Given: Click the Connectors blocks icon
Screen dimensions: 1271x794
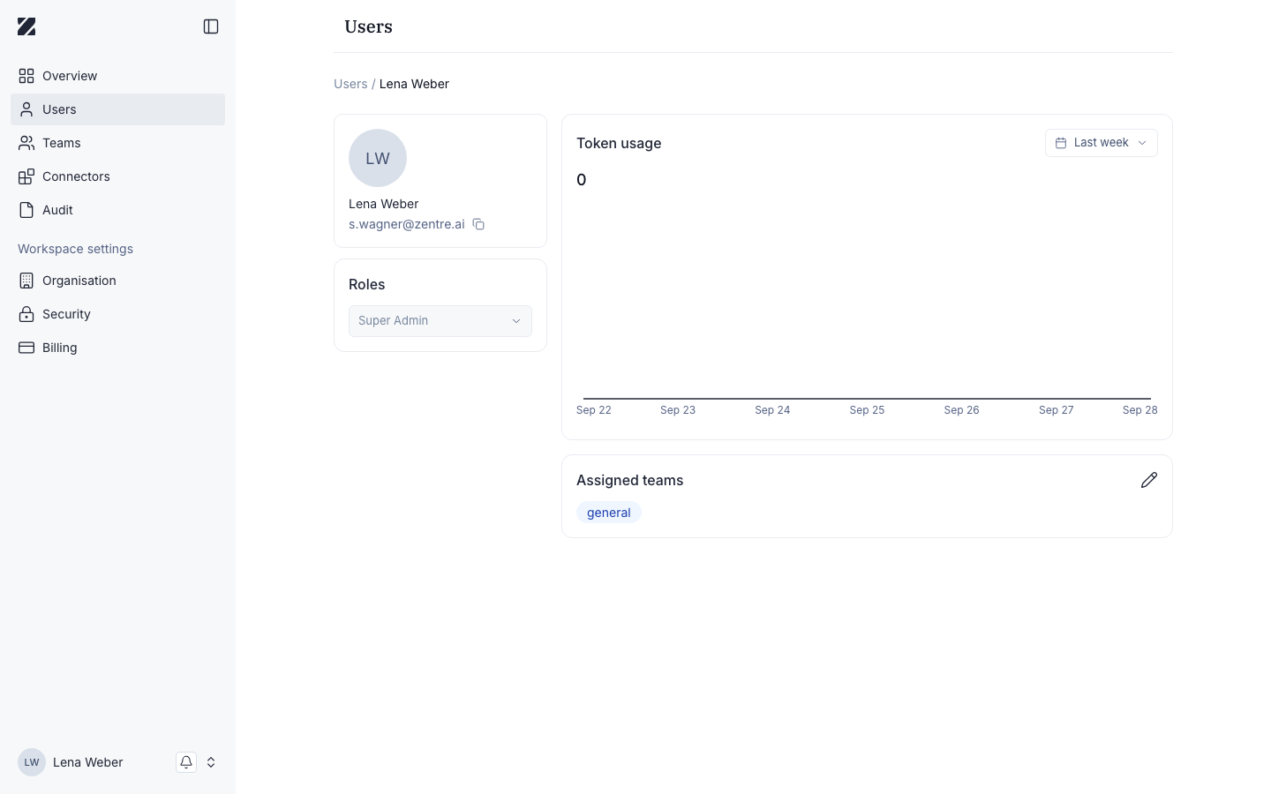Looking at the screenshot, I should click(x=26, y=176).
